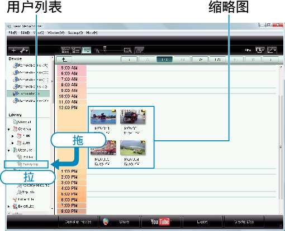Click the globe icon on Share button
Screen dimensions: 285x231
[106, 222]
